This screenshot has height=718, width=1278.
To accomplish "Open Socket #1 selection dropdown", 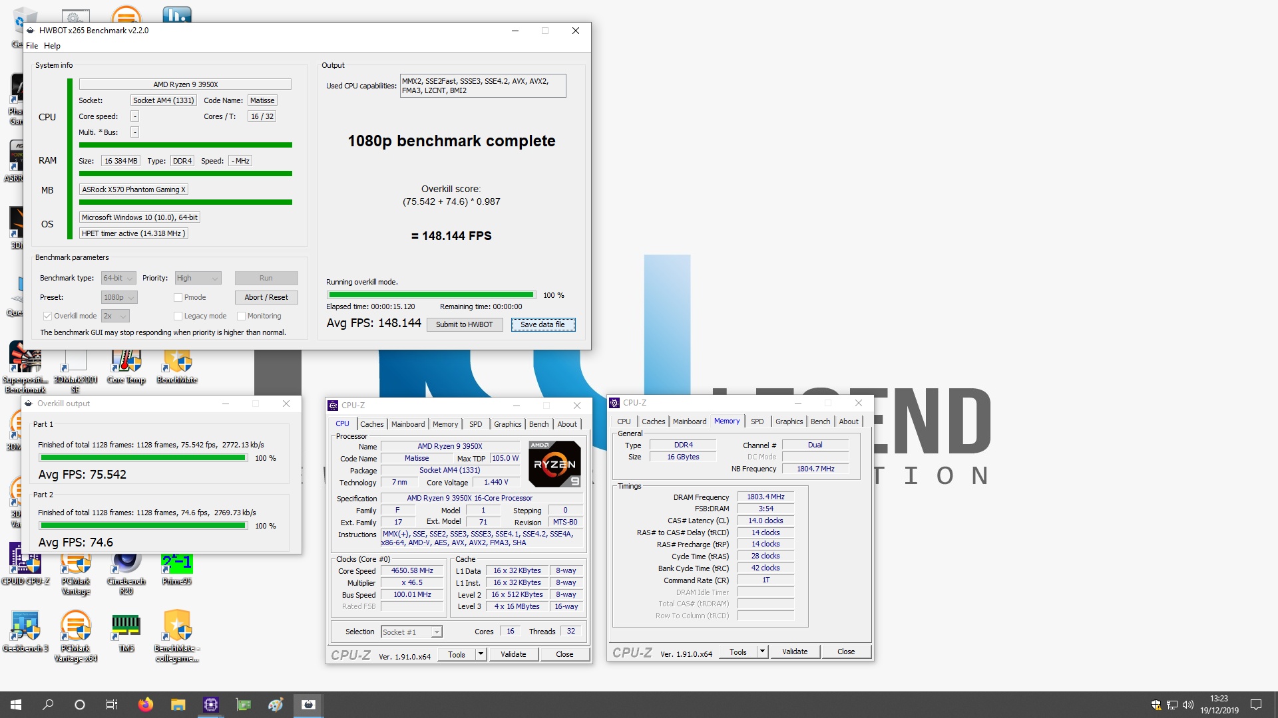I will pyautogui.click(x=412, y=632).
